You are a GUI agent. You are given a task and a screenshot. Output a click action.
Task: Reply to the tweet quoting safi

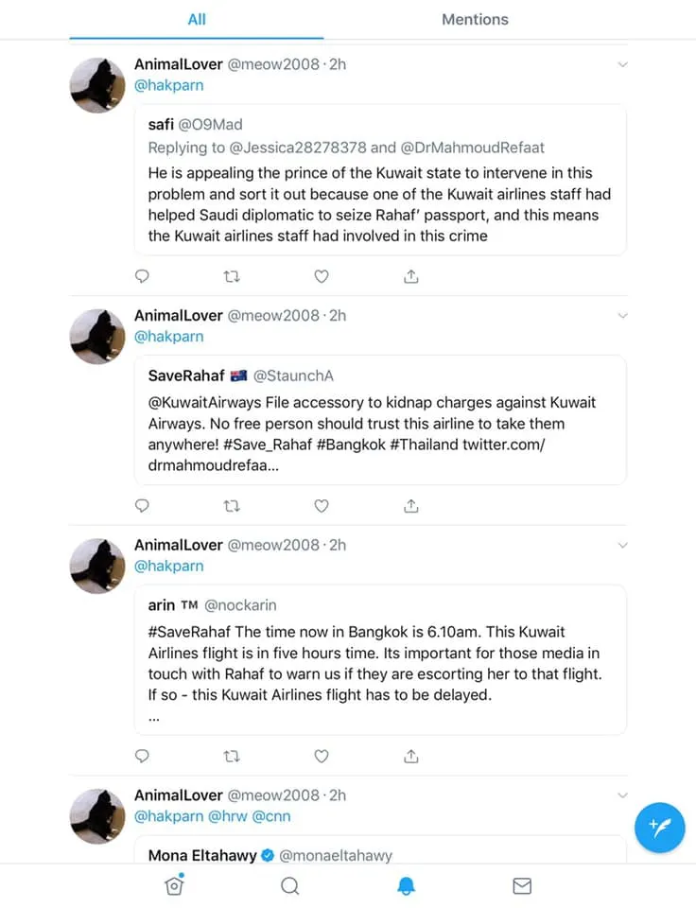(x=142, y=276)
